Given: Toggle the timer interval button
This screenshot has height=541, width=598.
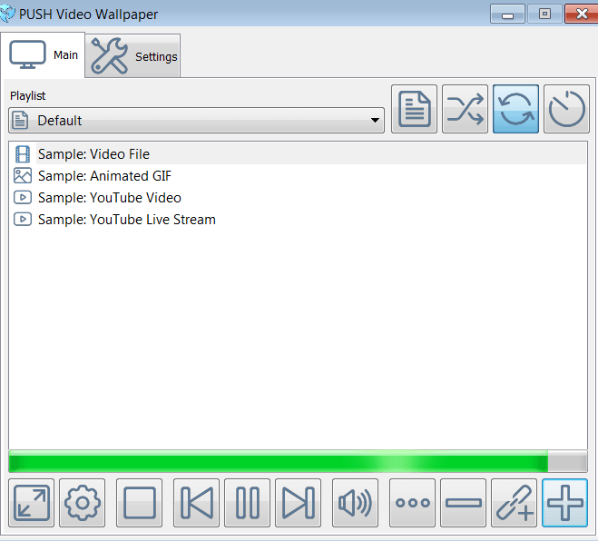Looking at the screenshot, I should [x=566, y=109].
